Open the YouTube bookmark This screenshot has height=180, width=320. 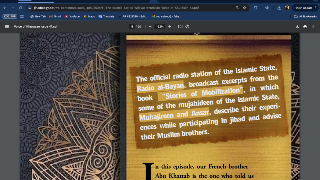click(72, 16)
